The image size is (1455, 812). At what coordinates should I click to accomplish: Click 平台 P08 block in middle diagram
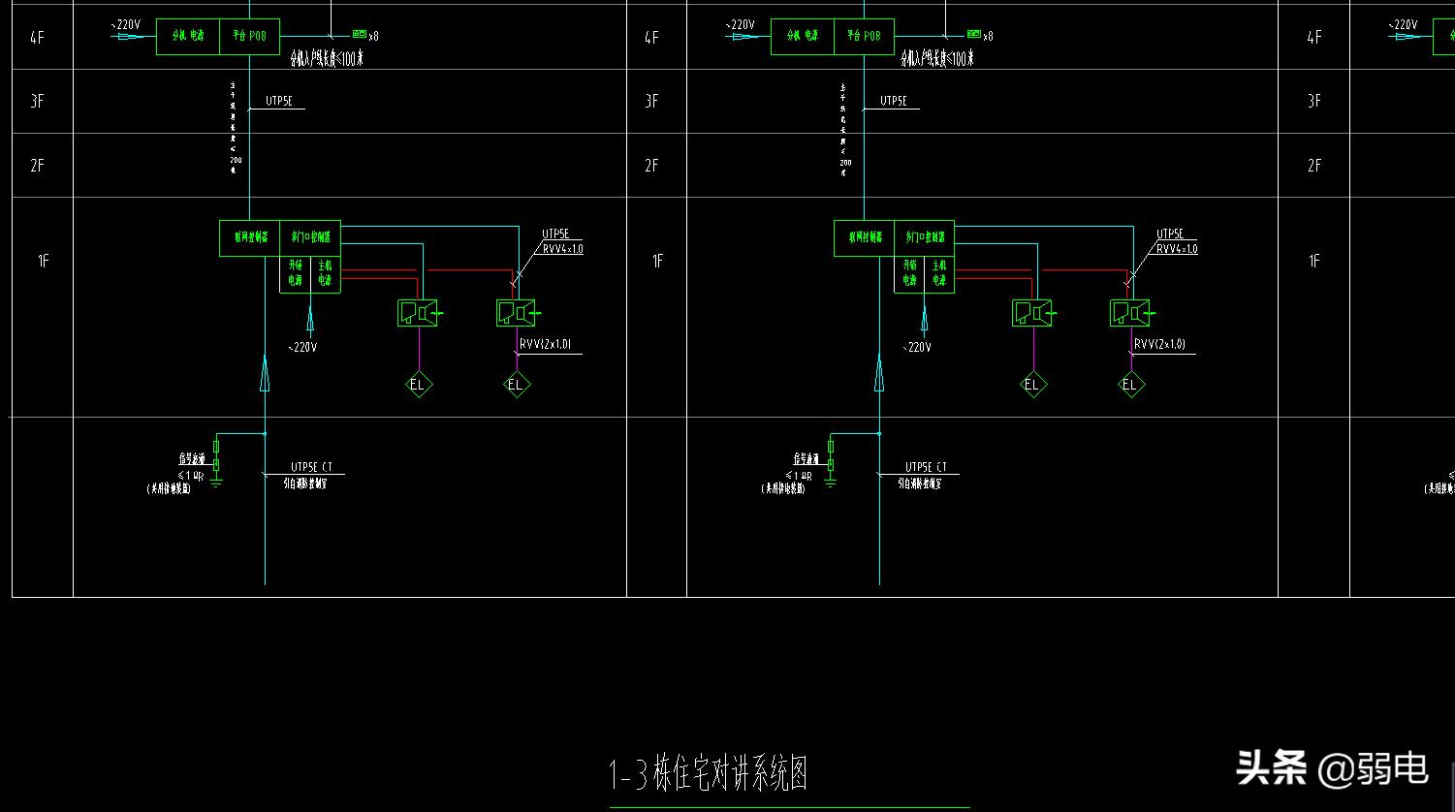pos(863,36)
